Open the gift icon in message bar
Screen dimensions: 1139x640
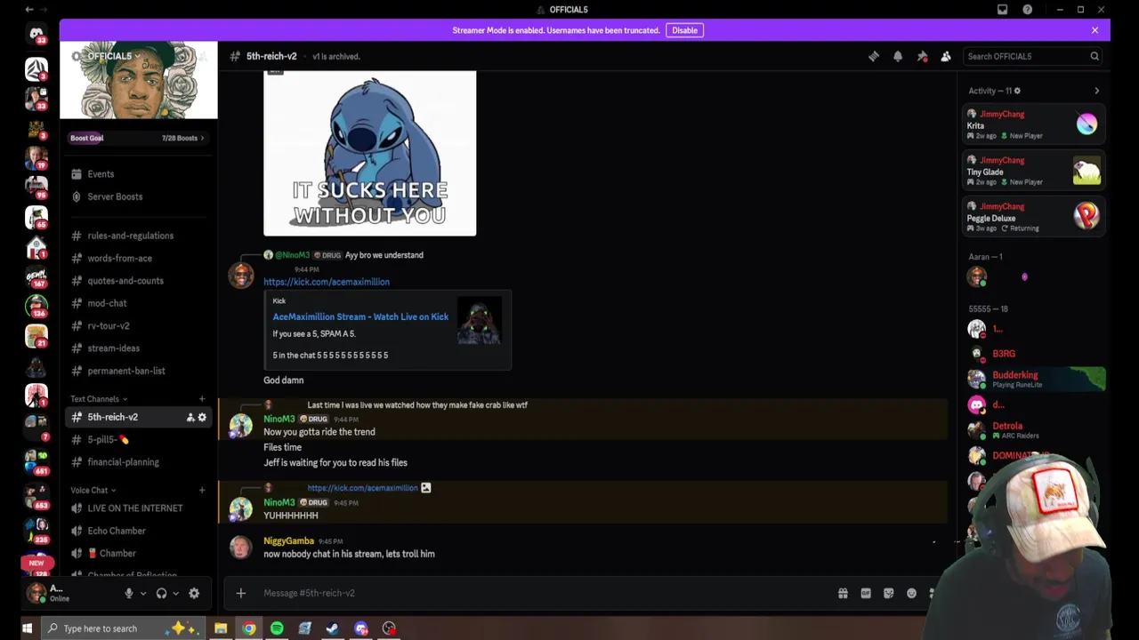(843, 593)
